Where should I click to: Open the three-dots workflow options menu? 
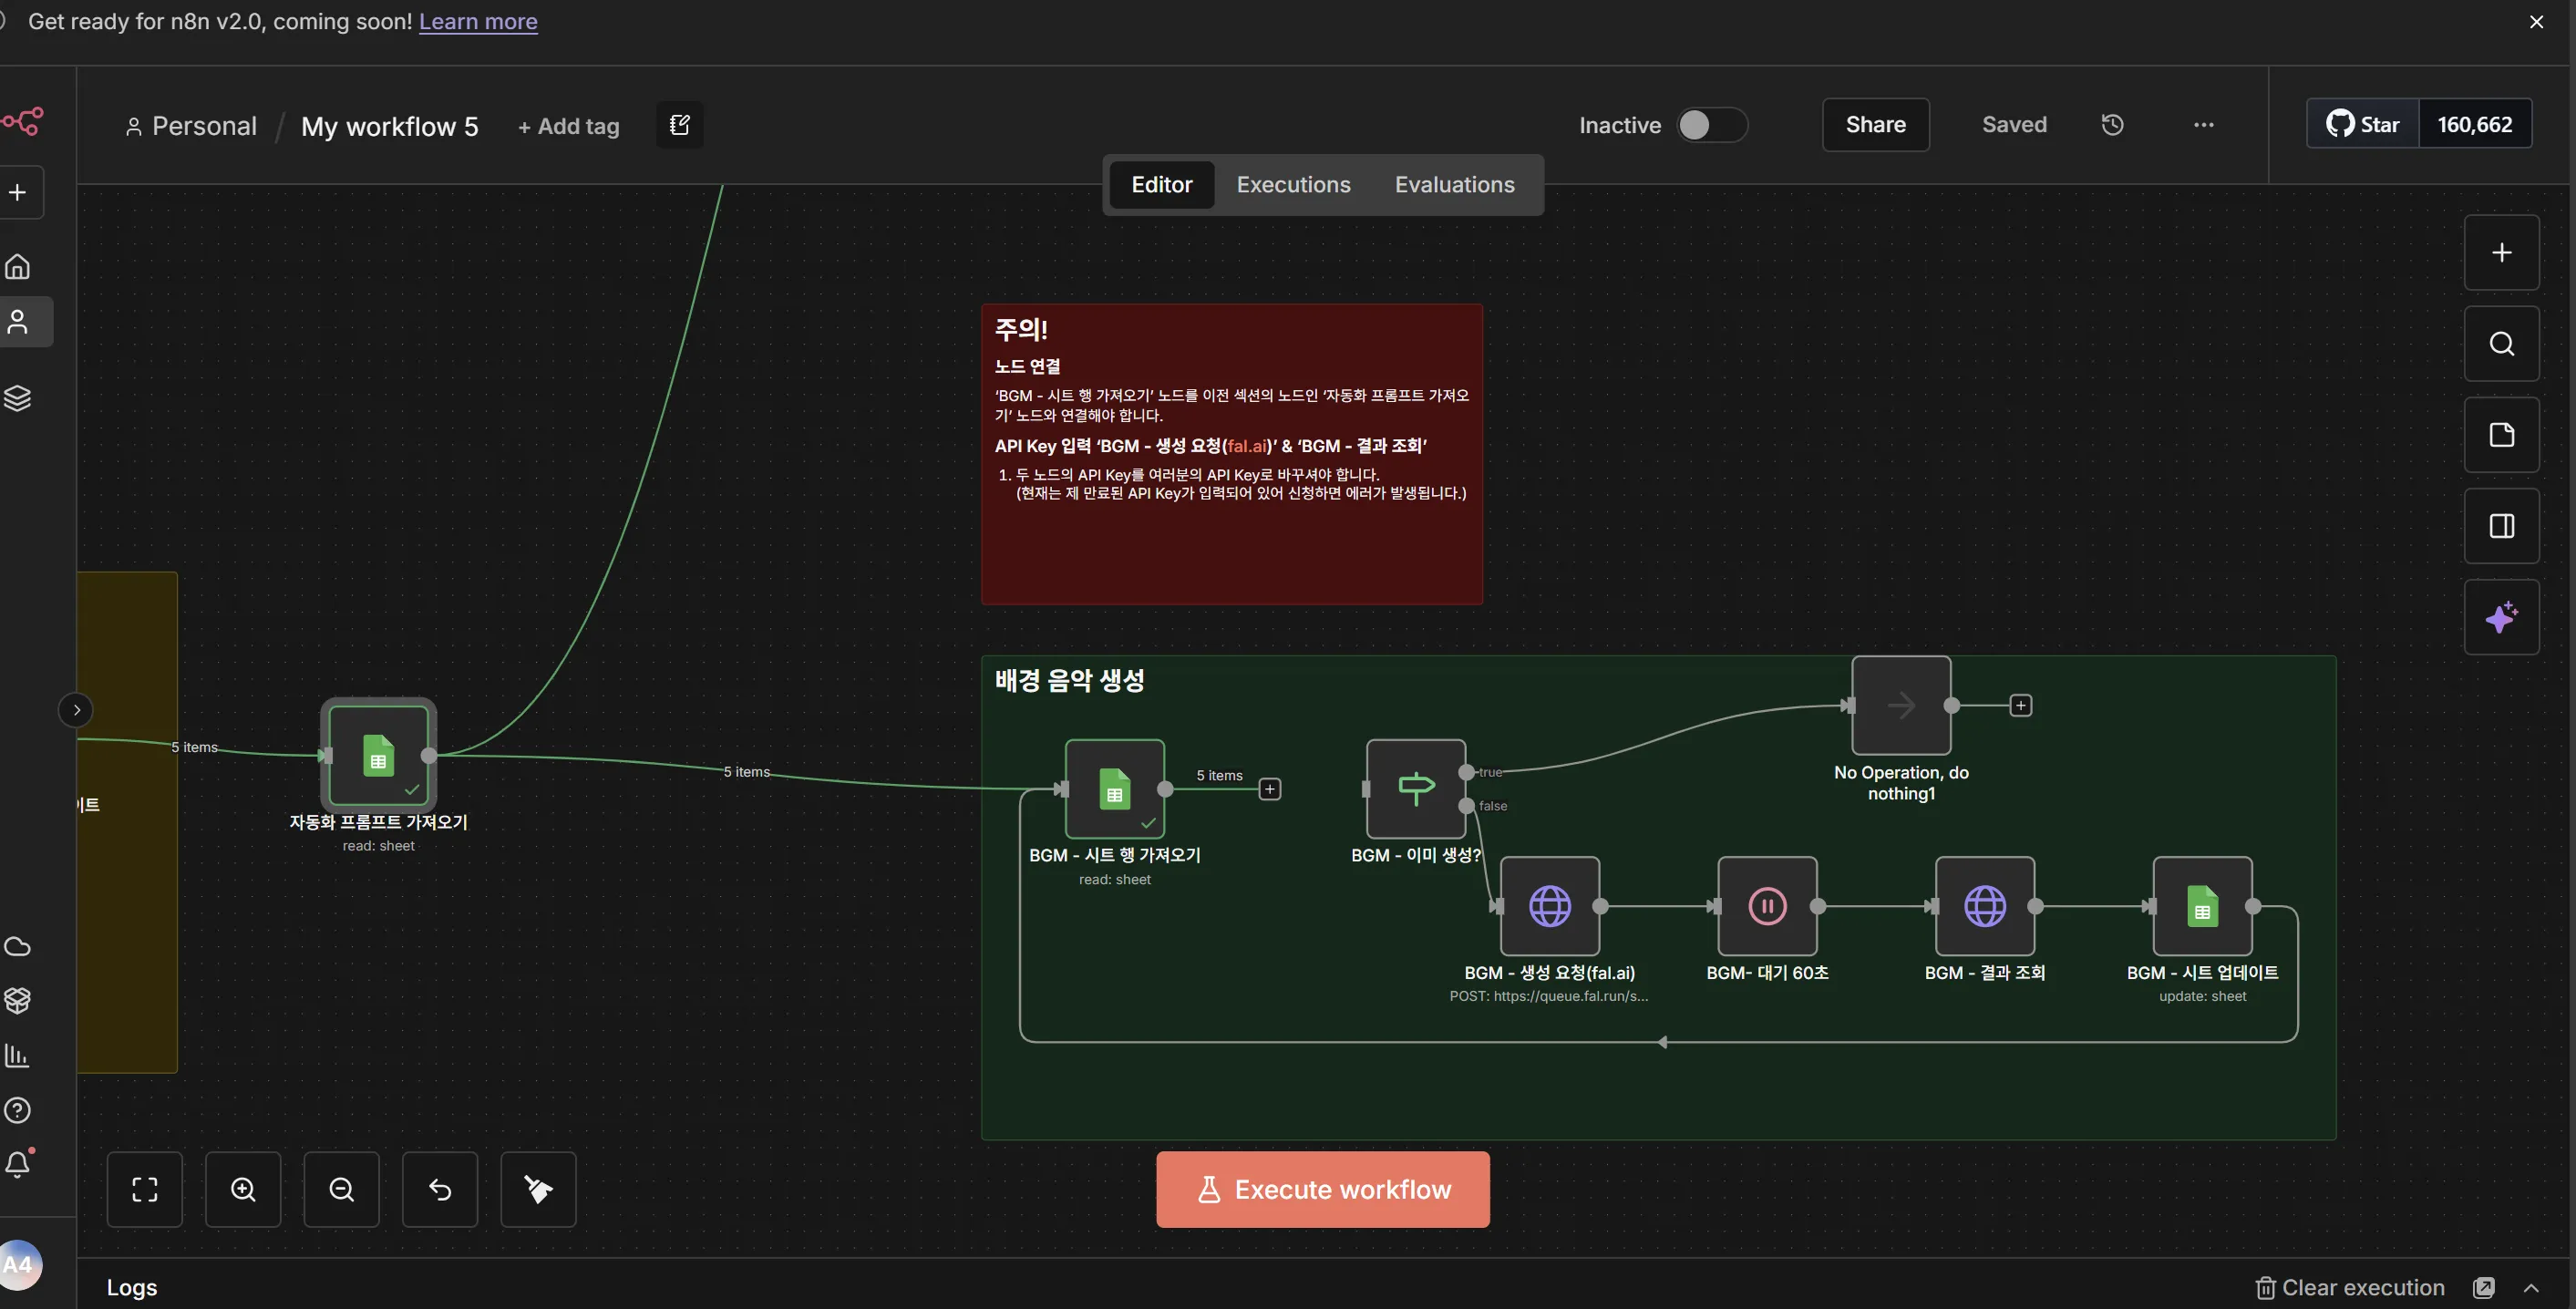point(2203,125)
